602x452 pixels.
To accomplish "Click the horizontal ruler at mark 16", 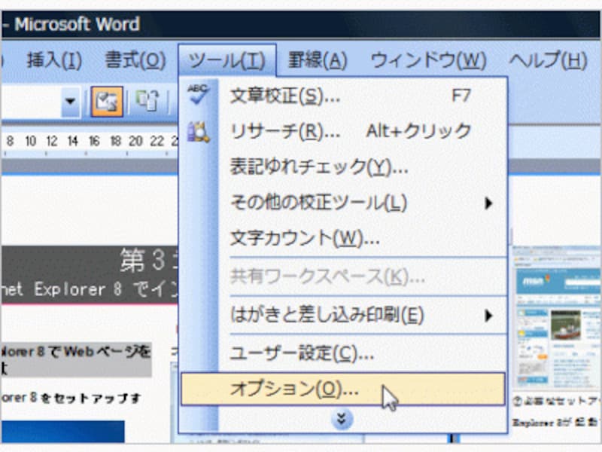I will [x=94, y=142].
